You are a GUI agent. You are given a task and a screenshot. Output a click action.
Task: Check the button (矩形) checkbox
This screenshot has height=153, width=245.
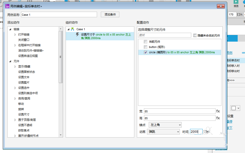pyautogui.click(x=145, y=47)
